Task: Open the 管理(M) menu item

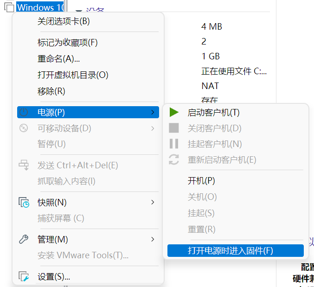Action: coord(88,239)
